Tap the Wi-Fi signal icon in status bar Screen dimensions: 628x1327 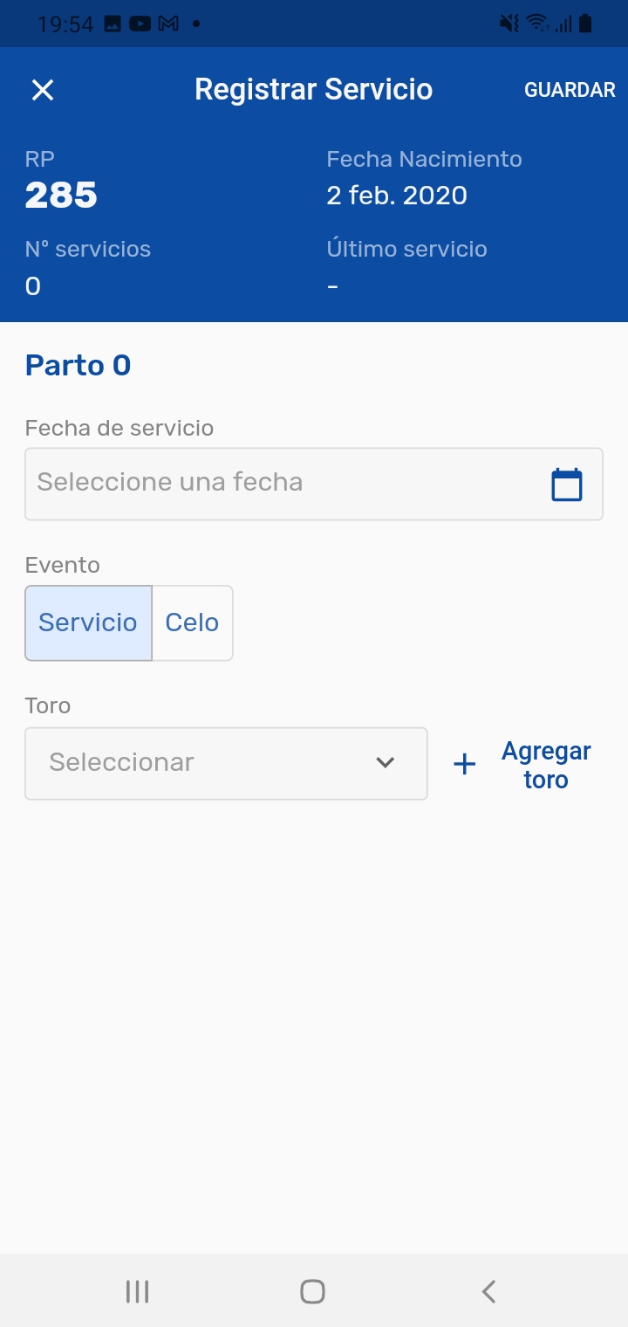[537, 24]
